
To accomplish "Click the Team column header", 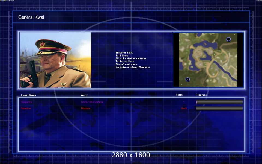I will coord(179,95).
